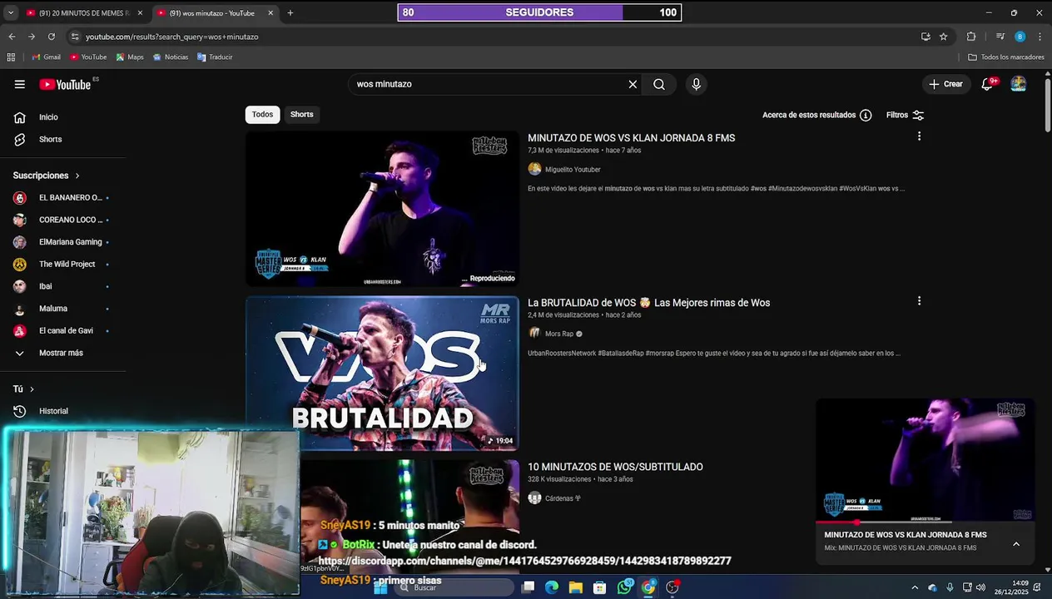The image size is (1052, 599).
Task: Open Mors Rap channel
Action: pyautogui.click(x=559, y=334)
